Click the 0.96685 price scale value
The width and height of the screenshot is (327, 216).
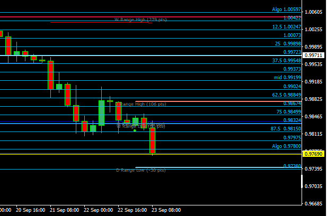click(313, 204)
